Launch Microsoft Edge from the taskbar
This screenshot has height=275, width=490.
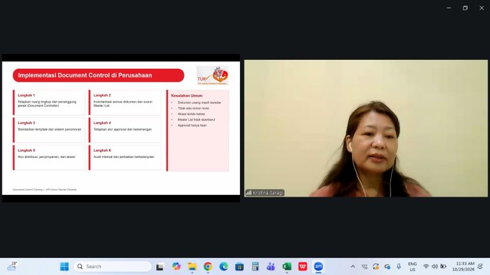pyautogui.click(x=223, y=267)
